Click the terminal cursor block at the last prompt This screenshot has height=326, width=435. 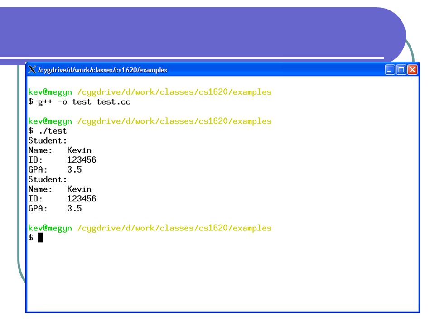click(x=40, y=238)
